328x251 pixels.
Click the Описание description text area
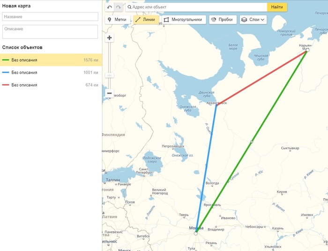click(50, 32)
